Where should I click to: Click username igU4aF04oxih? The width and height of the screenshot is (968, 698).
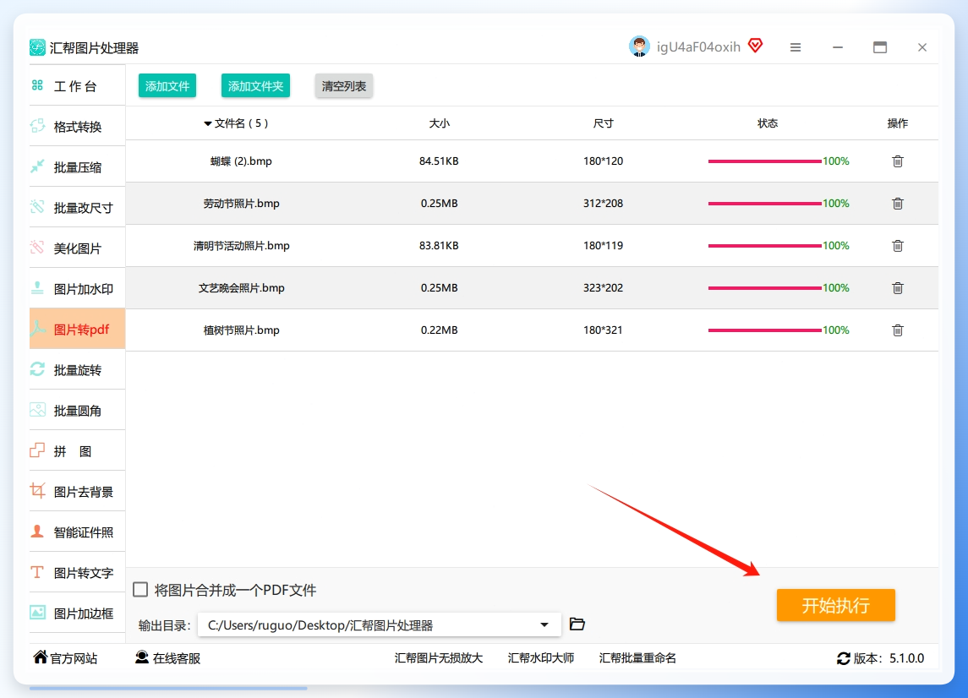699,47
